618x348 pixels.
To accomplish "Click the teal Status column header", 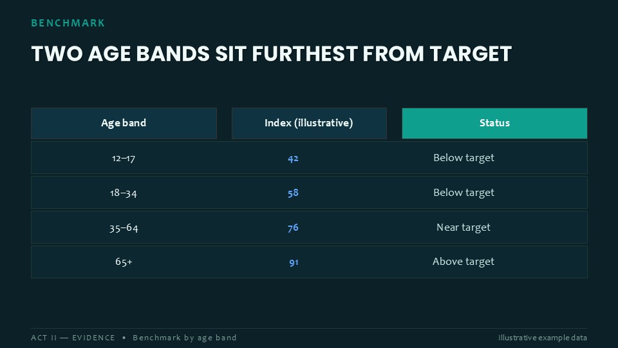I will tap(494, 123).
